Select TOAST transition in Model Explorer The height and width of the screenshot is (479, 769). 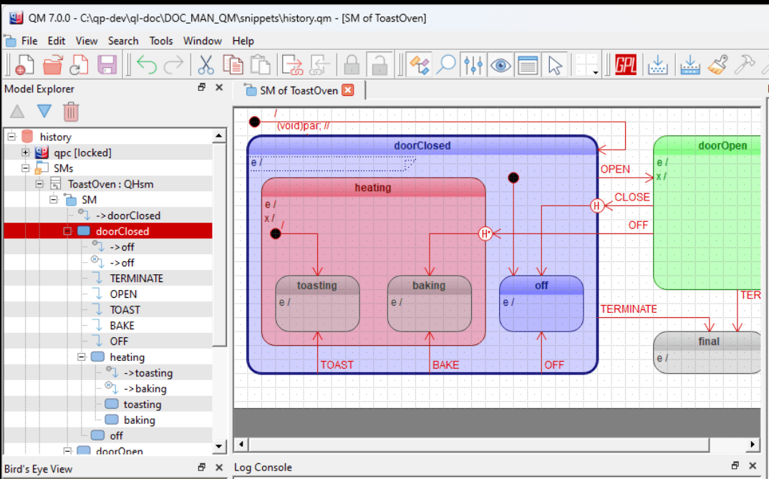point(125,310)
